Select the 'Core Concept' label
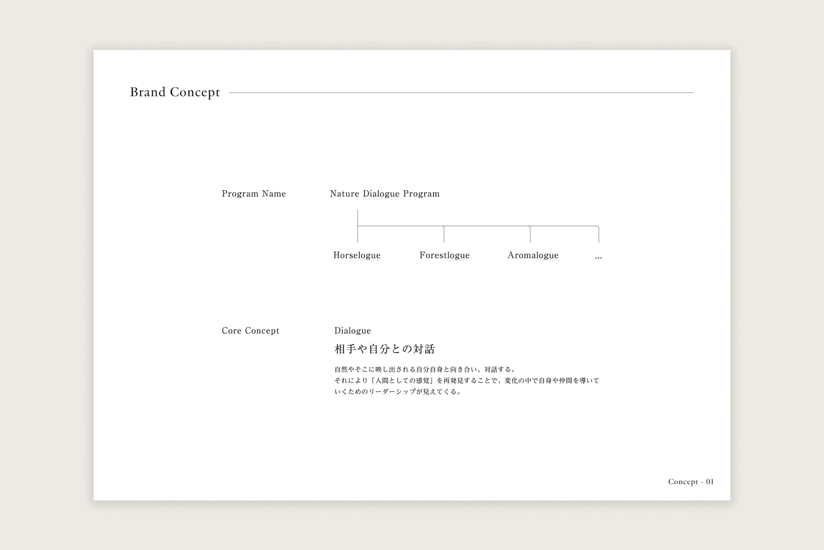 click(250, 331)
